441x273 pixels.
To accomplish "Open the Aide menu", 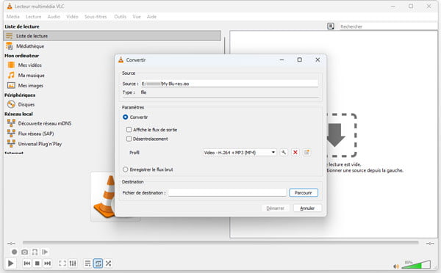I will (151, 17).
